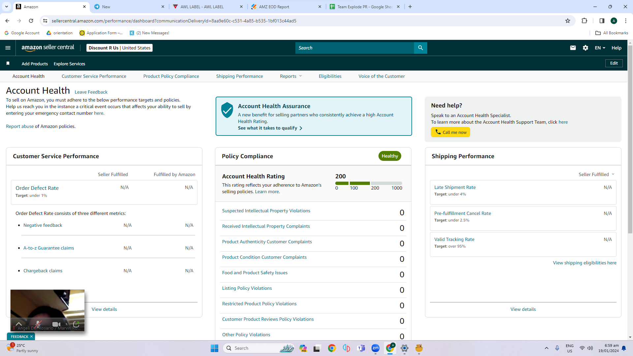Open Chrome extensions puzzle icon
The image size is (633, 356).
[584, 21]
